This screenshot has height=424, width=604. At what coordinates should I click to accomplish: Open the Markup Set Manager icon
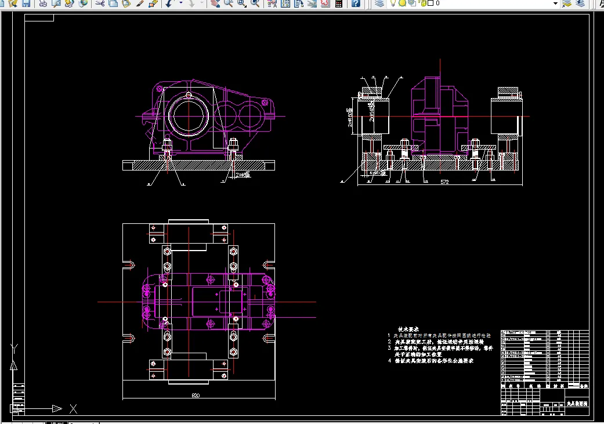(x=325, y=3)
